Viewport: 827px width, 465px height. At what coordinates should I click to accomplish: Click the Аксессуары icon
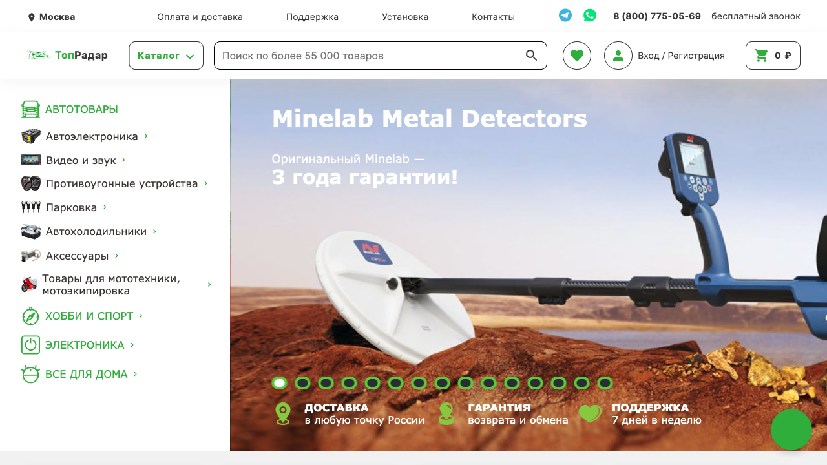(x=31, y=256)
